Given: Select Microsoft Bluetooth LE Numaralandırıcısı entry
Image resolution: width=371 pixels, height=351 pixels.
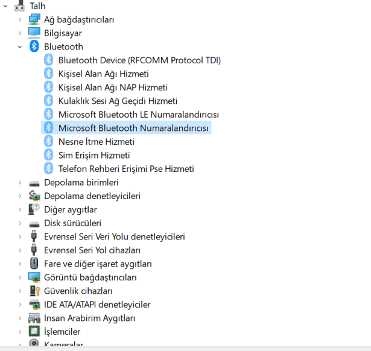Looking at the screenshot, I should (x=139, y=115).
